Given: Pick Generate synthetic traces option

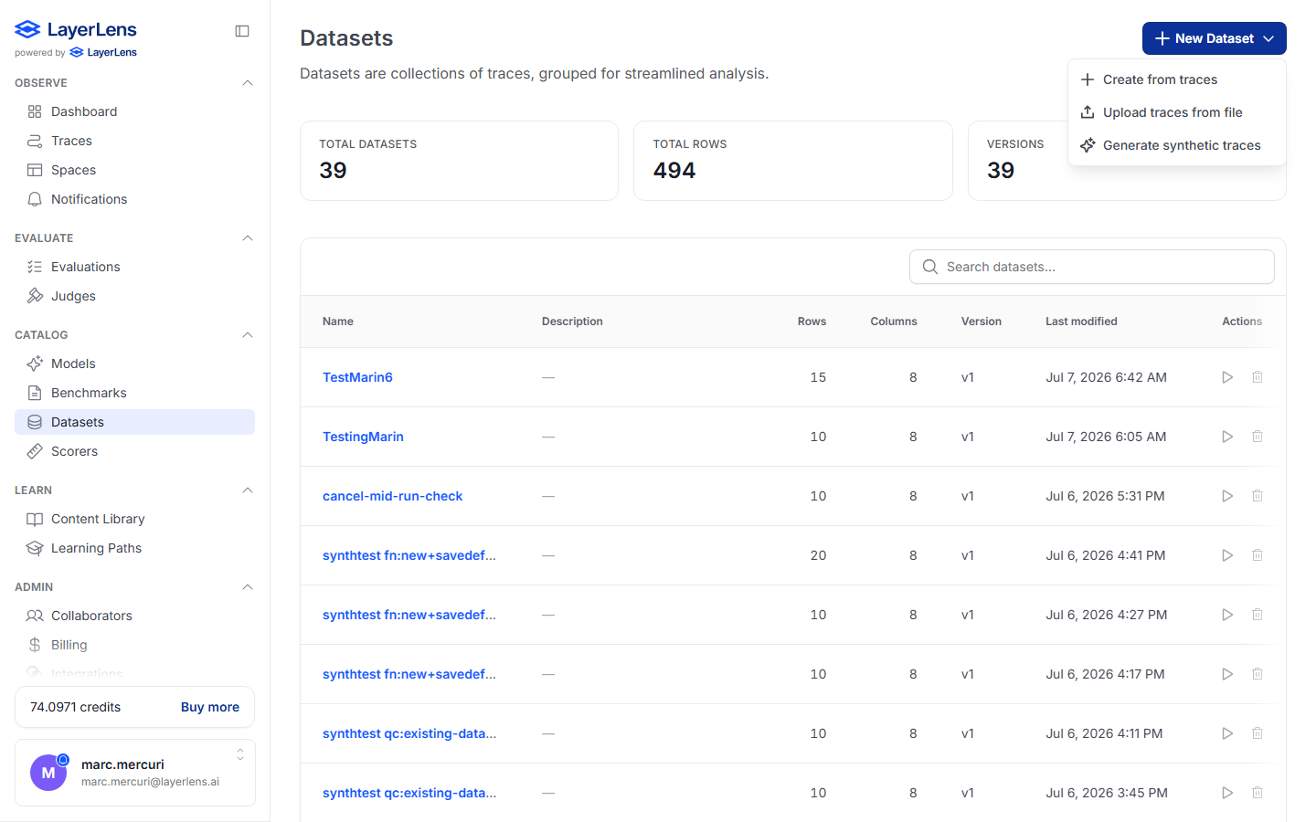Looking at the screenshot, I should pos(1177,145).
